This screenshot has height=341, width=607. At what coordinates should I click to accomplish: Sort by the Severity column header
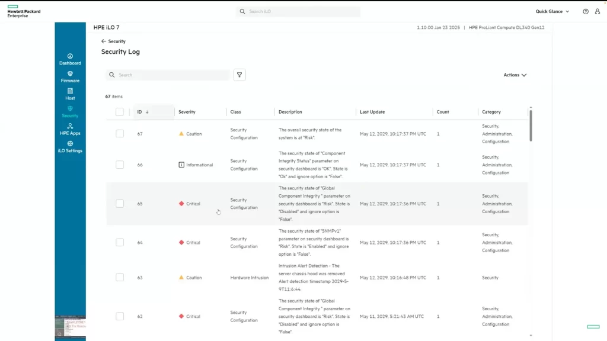pos(187,112)
